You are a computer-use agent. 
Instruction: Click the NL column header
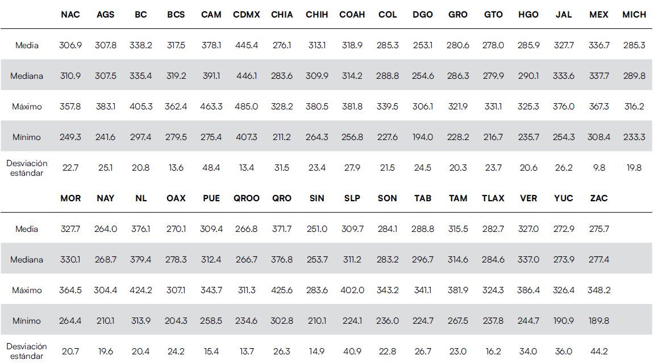coord(141,198)
